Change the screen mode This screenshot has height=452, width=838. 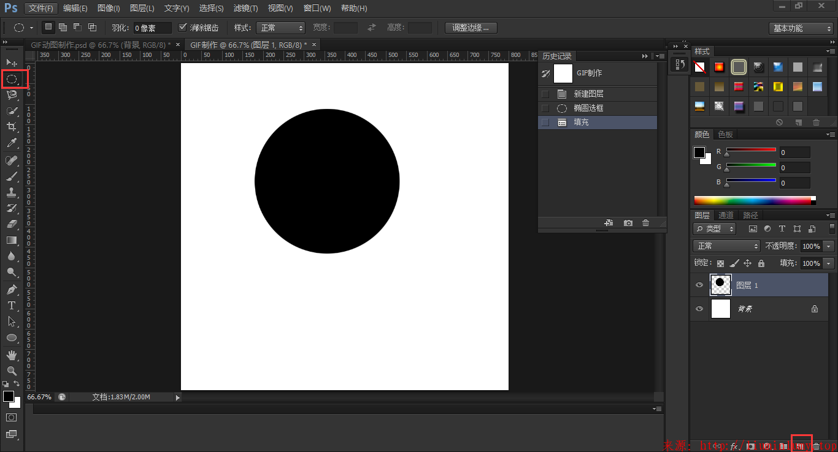[x=12, y=434]
